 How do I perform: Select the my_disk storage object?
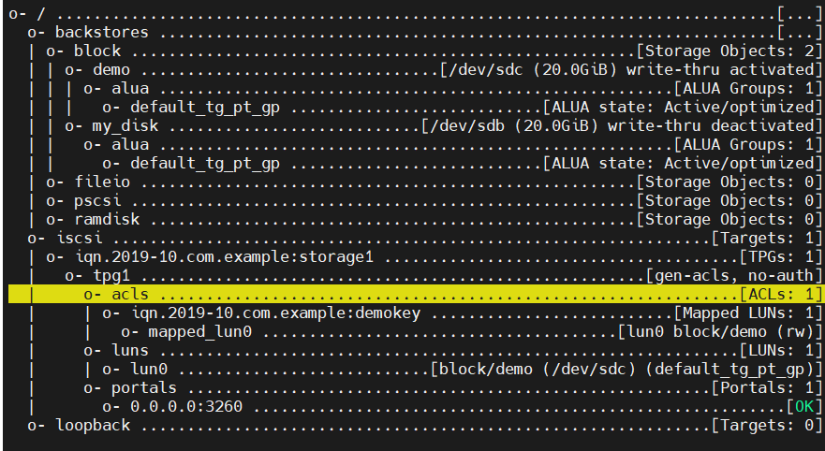125,126
